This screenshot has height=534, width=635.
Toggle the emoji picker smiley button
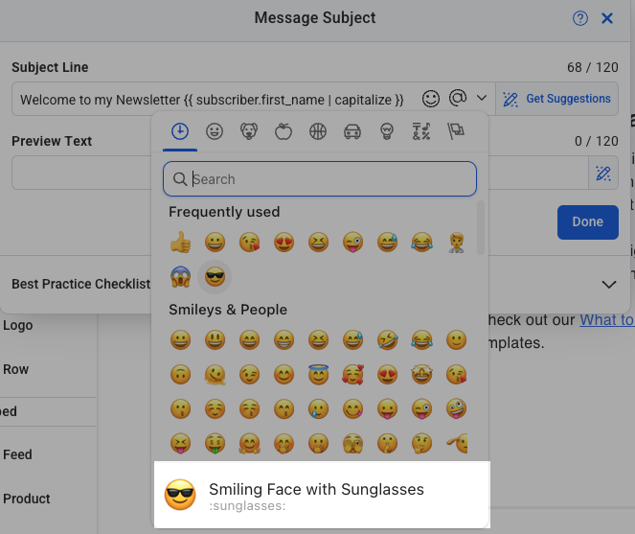(x=432, y=99)
